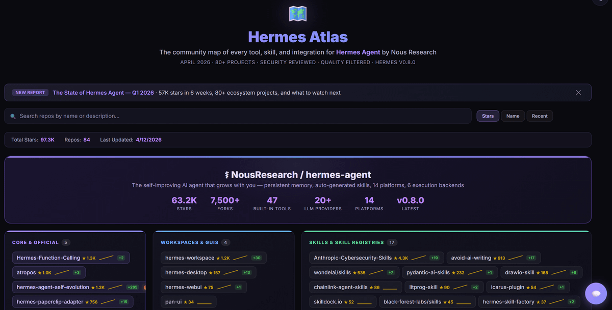Image resolution: width=612 pixels, height=310 pixels.
Task: Open litprog-skill repo chip
Action: click(444, 287)
